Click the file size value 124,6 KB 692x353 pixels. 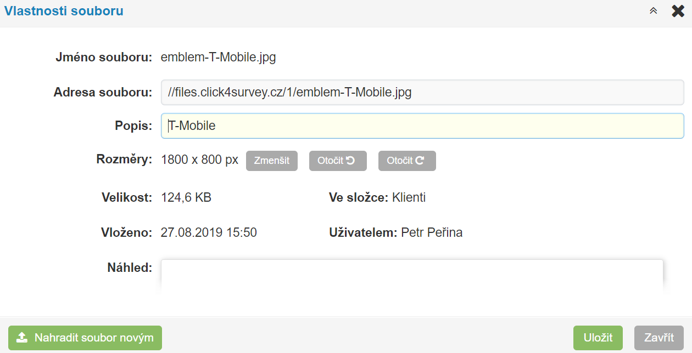click(x=186, y=197)
